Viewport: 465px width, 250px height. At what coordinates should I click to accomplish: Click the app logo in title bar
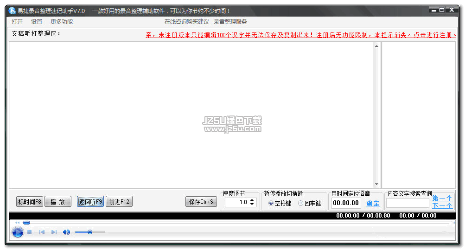(12, 11)
